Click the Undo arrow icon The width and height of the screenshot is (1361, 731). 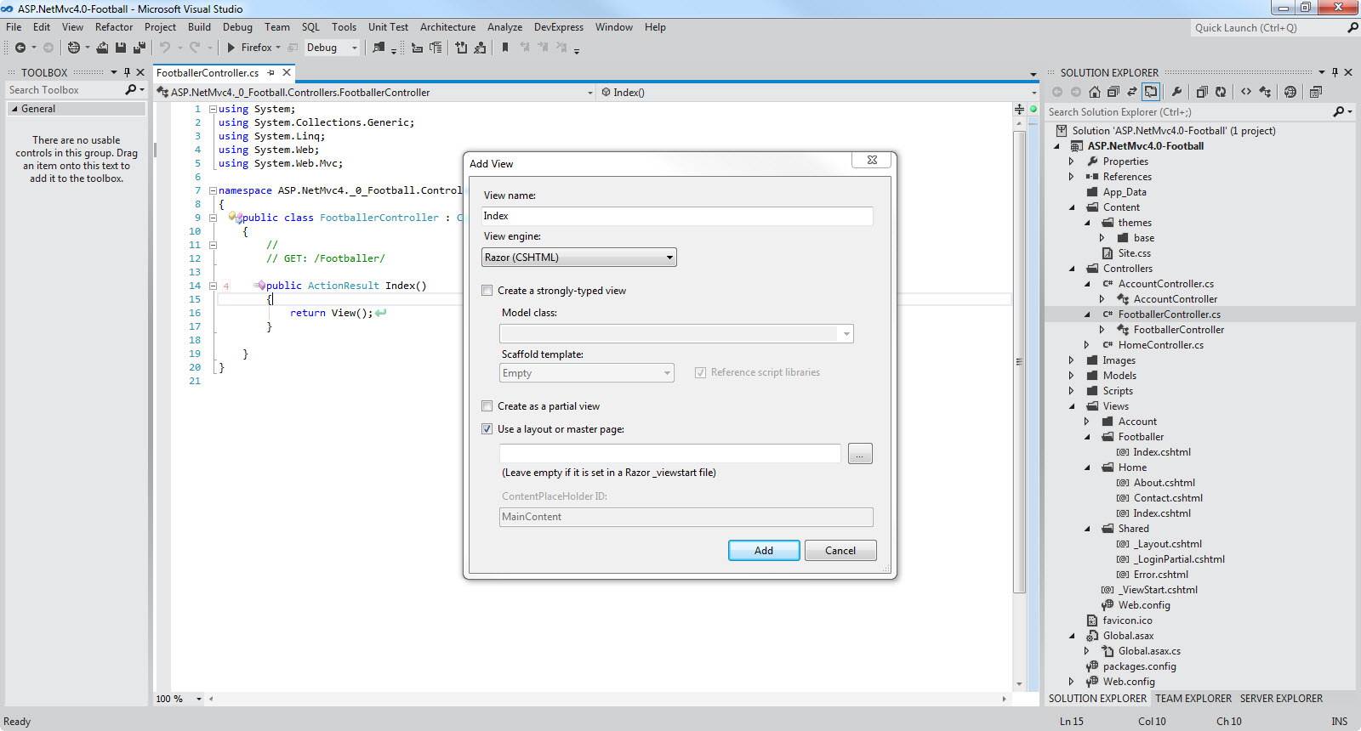click(x=165, y=48)
